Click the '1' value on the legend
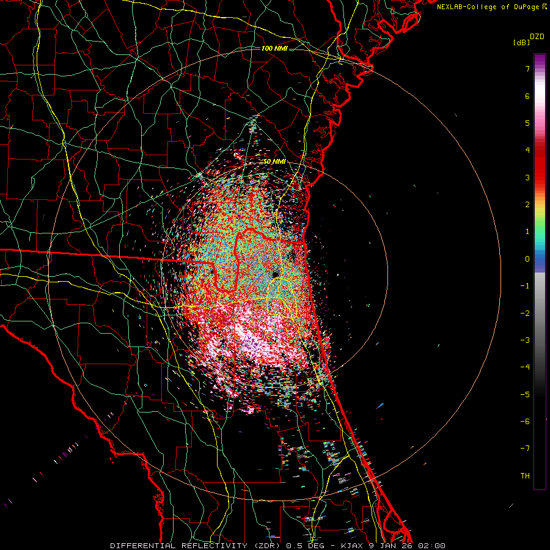This screenshot has width=550, height=550. 527,232
